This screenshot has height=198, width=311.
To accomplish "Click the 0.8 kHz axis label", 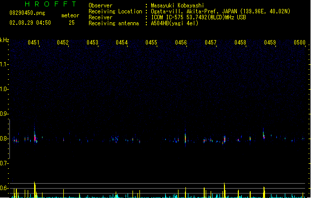I will coord(4,139).
